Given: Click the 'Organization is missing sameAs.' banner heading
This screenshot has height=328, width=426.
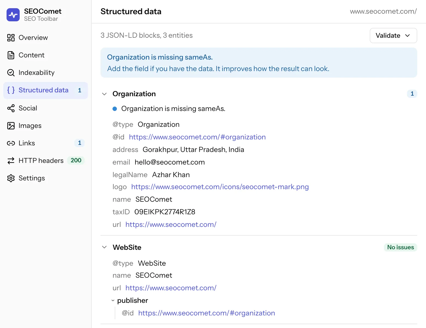Looking at the screenshot, I should [x=160, y=57].
